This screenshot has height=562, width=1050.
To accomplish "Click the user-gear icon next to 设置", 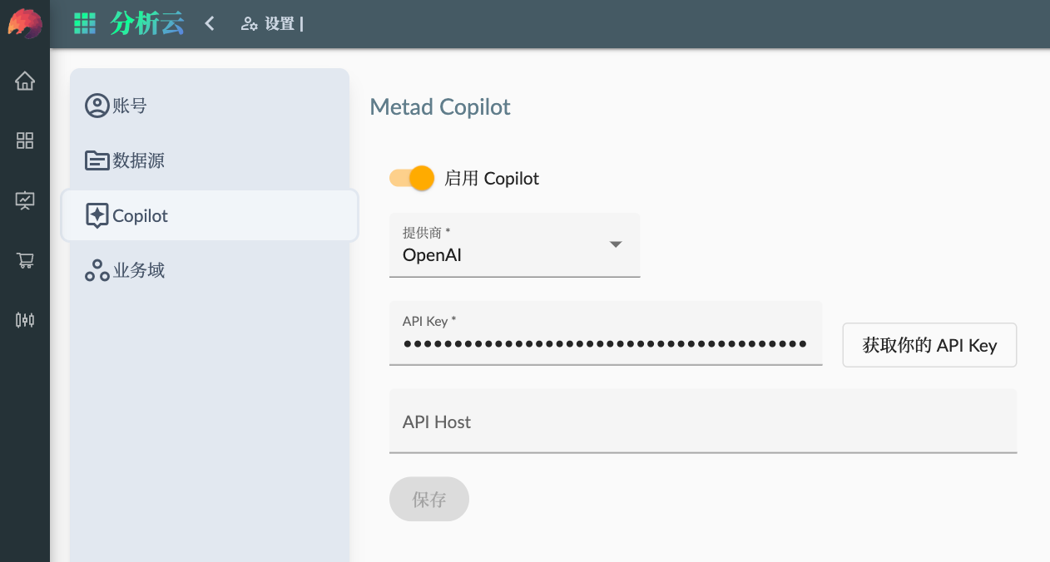I will [249, 24].
